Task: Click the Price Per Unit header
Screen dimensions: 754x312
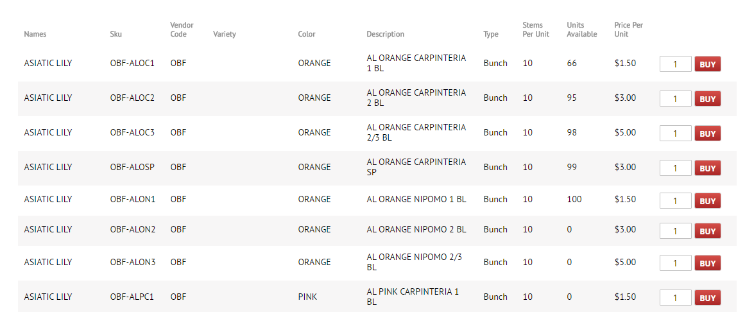Action: (x=628, y=30)
